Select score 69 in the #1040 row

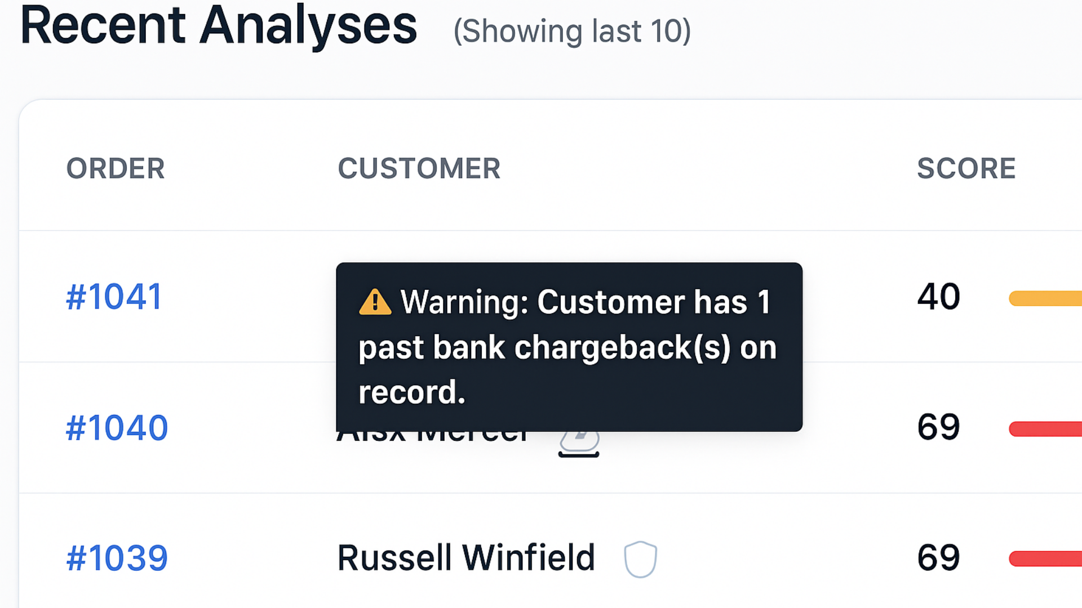(x=938, y=427)
